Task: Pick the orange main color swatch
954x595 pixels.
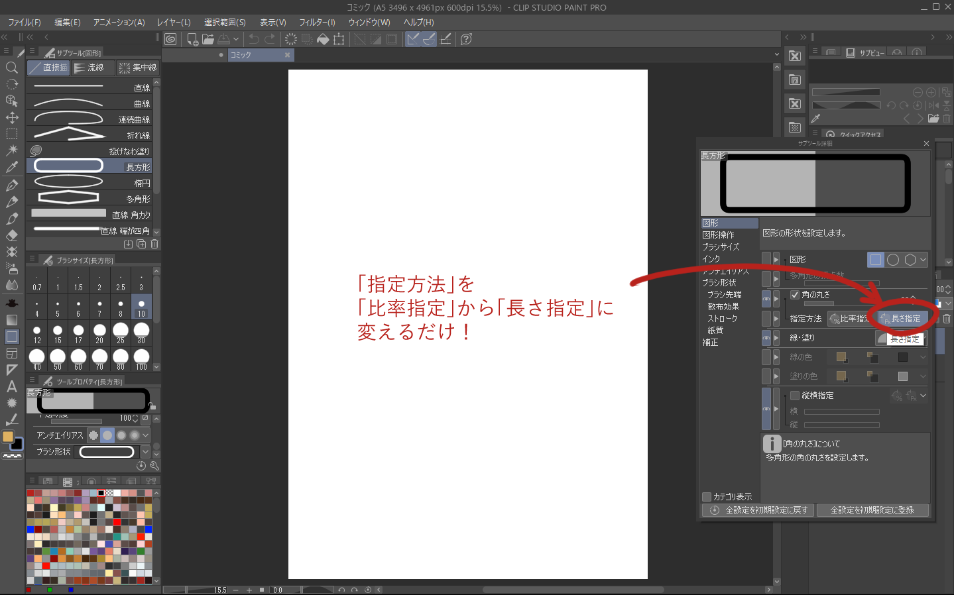Action: 8,437
